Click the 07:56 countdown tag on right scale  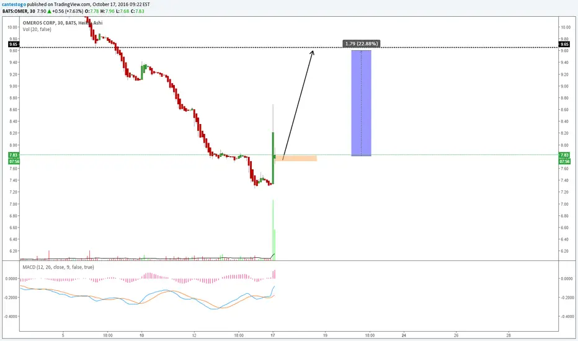[x=564, y=161]
